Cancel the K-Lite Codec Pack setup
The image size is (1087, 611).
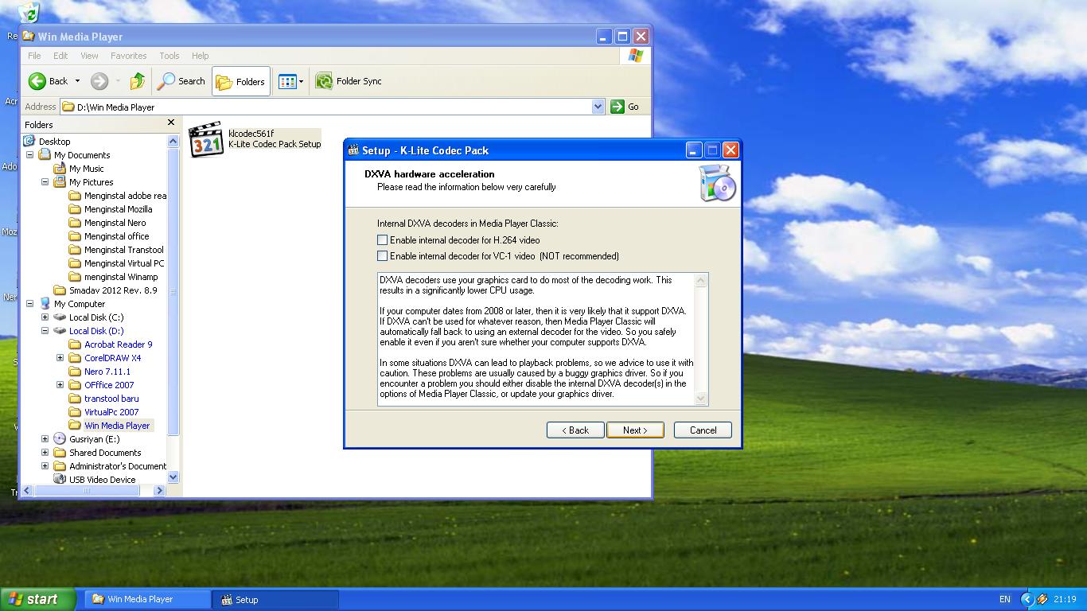pyautogui.click(x=703, y=430)
